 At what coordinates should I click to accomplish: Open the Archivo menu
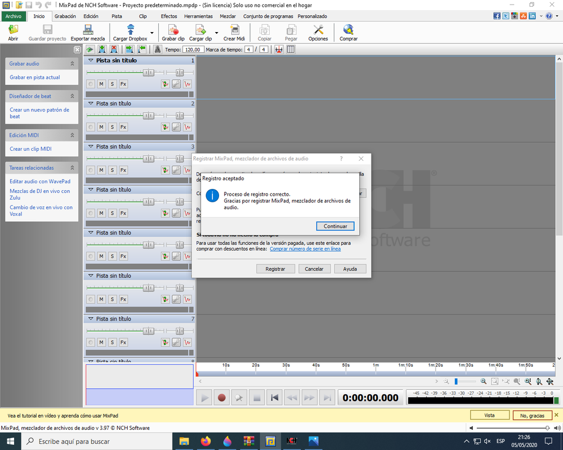(14, 16)
